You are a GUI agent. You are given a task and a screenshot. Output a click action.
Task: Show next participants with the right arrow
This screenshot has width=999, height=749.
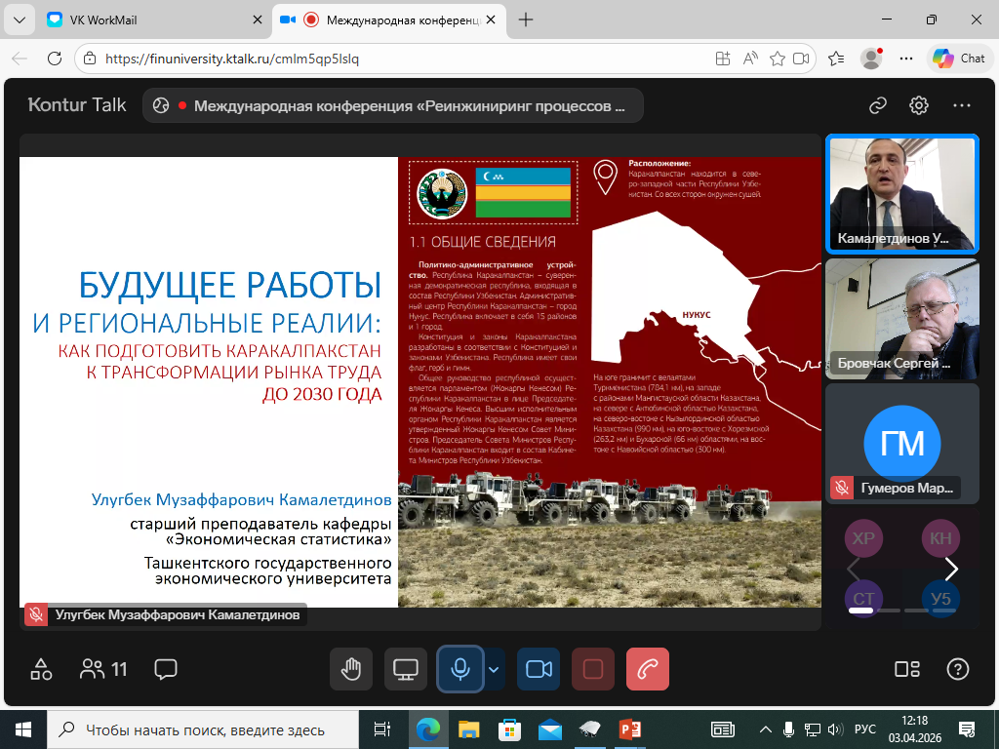(x=951, y=569)
